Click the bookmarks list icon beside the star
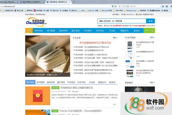This screenshot has width=172, height=115. pyautogui.click(x=167, y=6)
